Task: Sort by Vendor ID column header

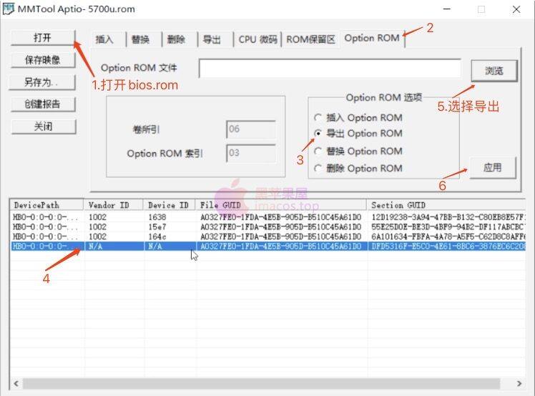Action: 114,205
